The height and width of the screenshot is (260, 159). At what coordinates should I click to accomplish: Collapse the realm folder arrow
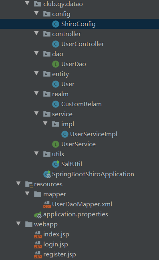click(36, 93)
